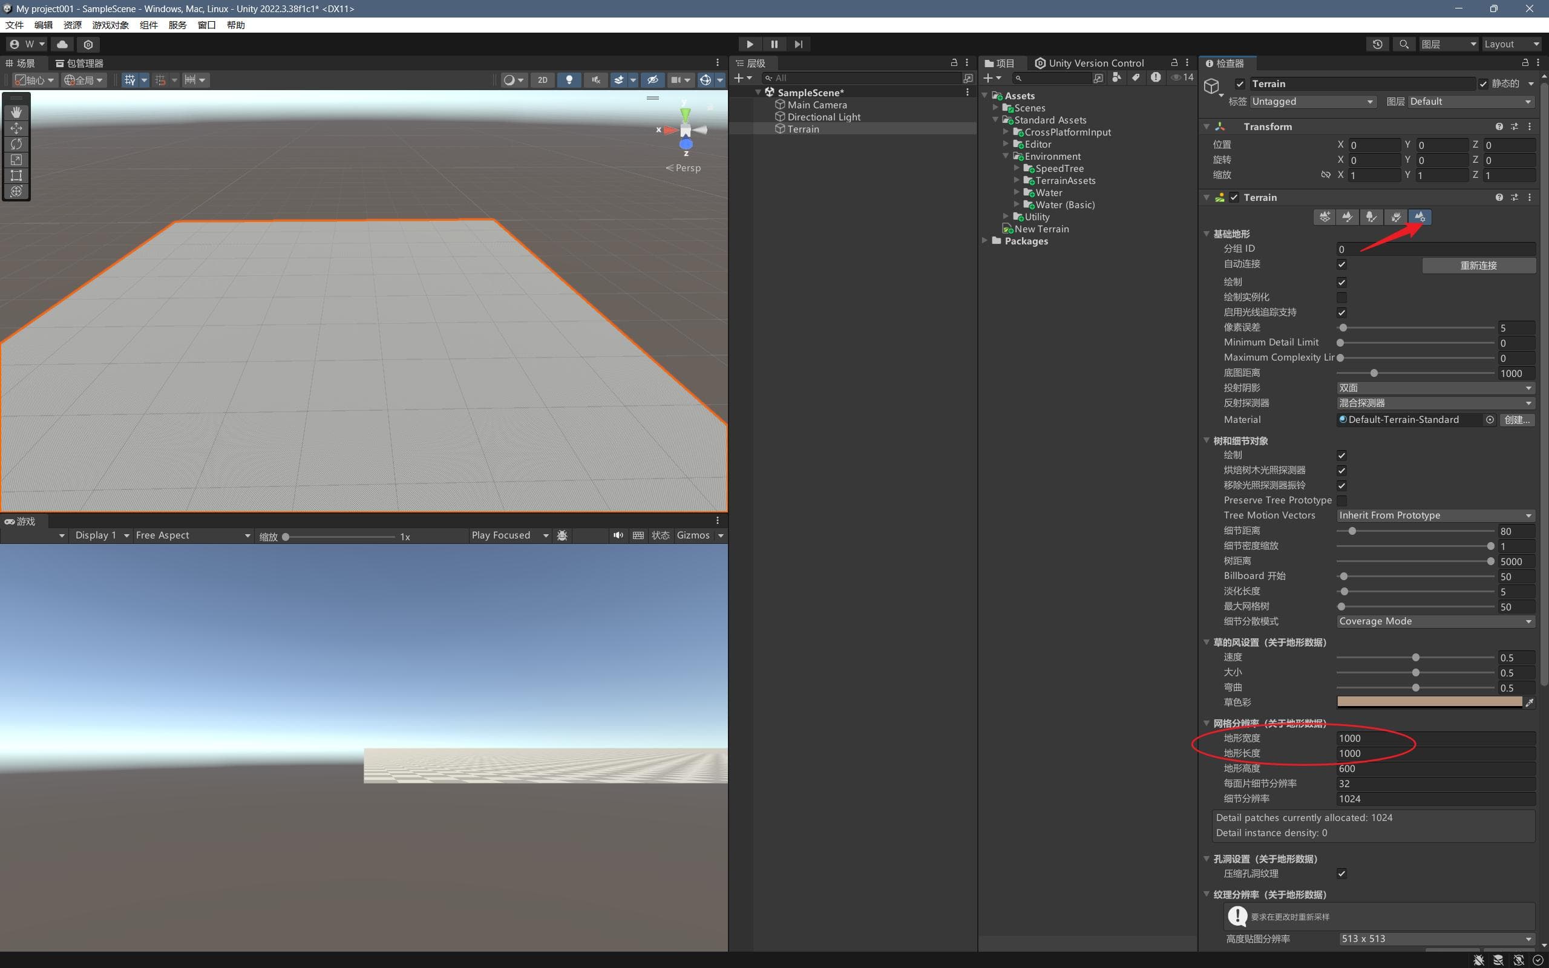
Task: Open the 组件 menu
Action: [148, 25]
